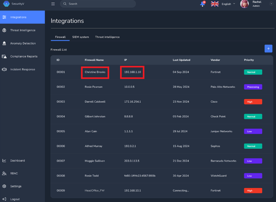Toggle the sidebar with the hamburger icon
This screenshot has height=202, width=276.
(53, 4)
